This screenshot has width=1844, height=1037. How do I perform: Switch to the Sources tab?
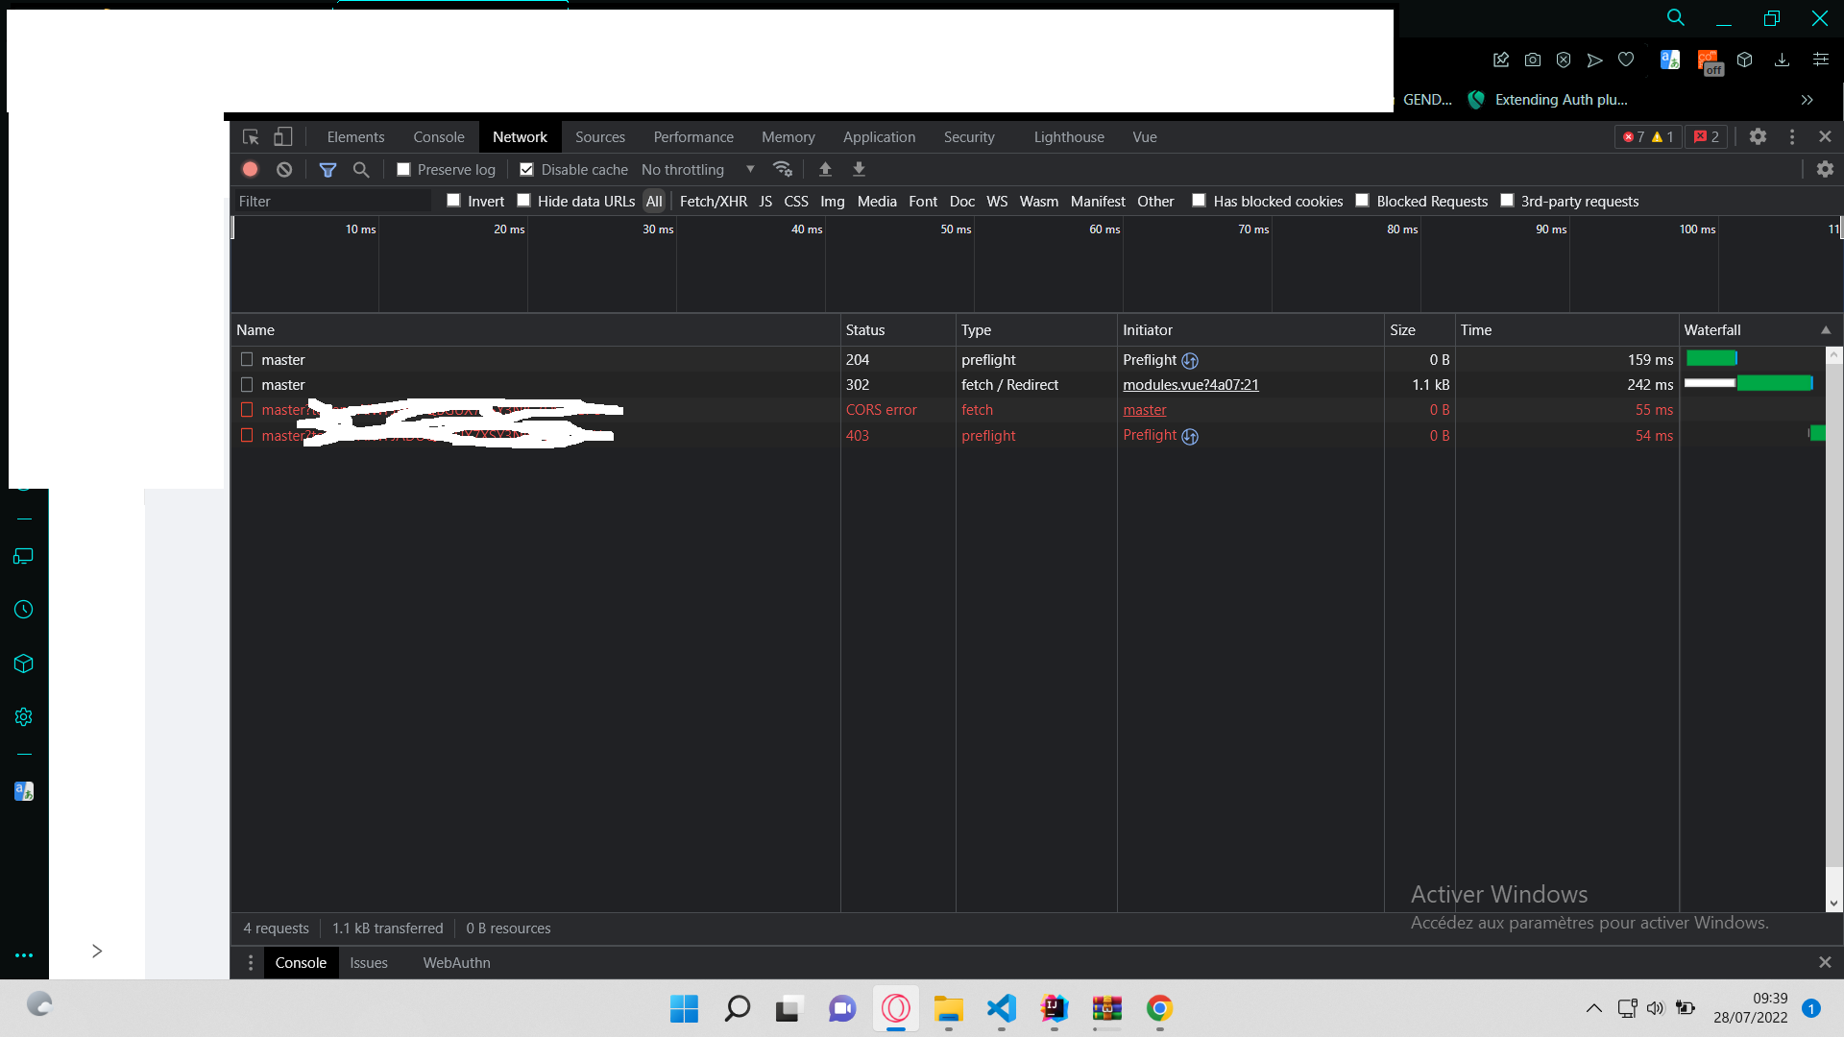[600, 137]
